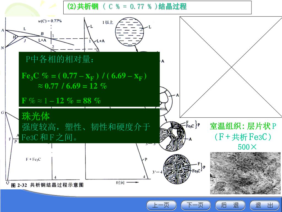The height and width of the screenshot is (212, 282).
Task: Select the 1以上 label
Action: coord(108,22)
